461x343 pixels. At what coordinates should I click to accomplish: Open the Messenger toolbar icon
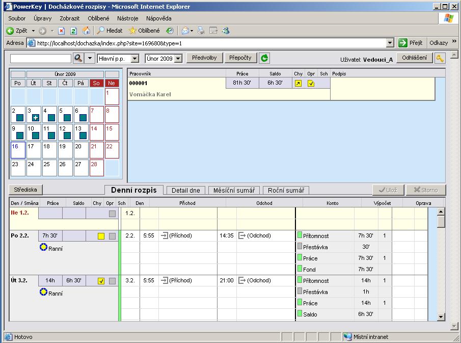pyautogui.click(x=226, y=31)
